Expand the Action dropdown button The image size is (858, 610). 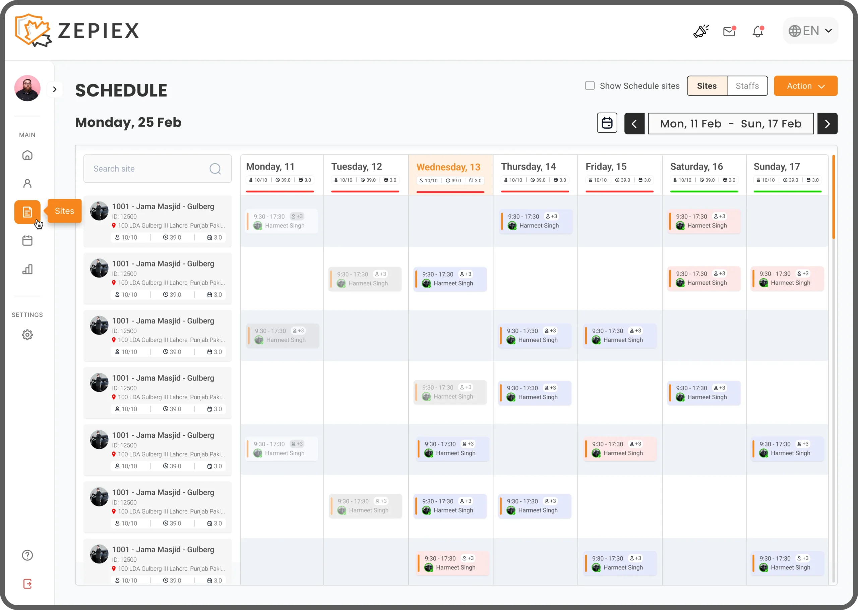(x=805, y=86)
